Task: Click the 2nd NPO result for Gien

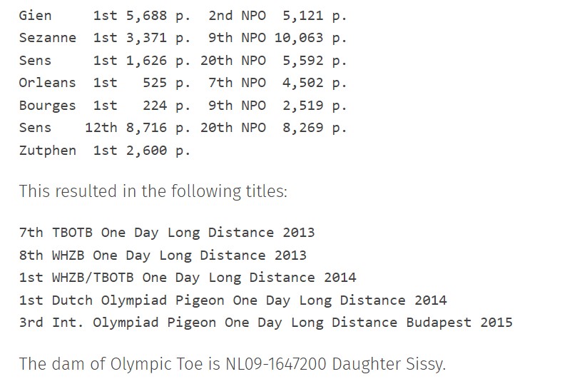Action: click(277, 16)
